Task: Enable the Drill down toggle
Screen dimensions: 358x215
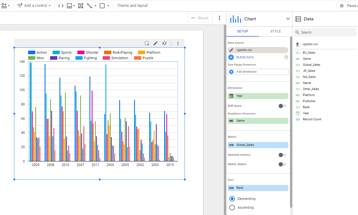Action: 282,106
